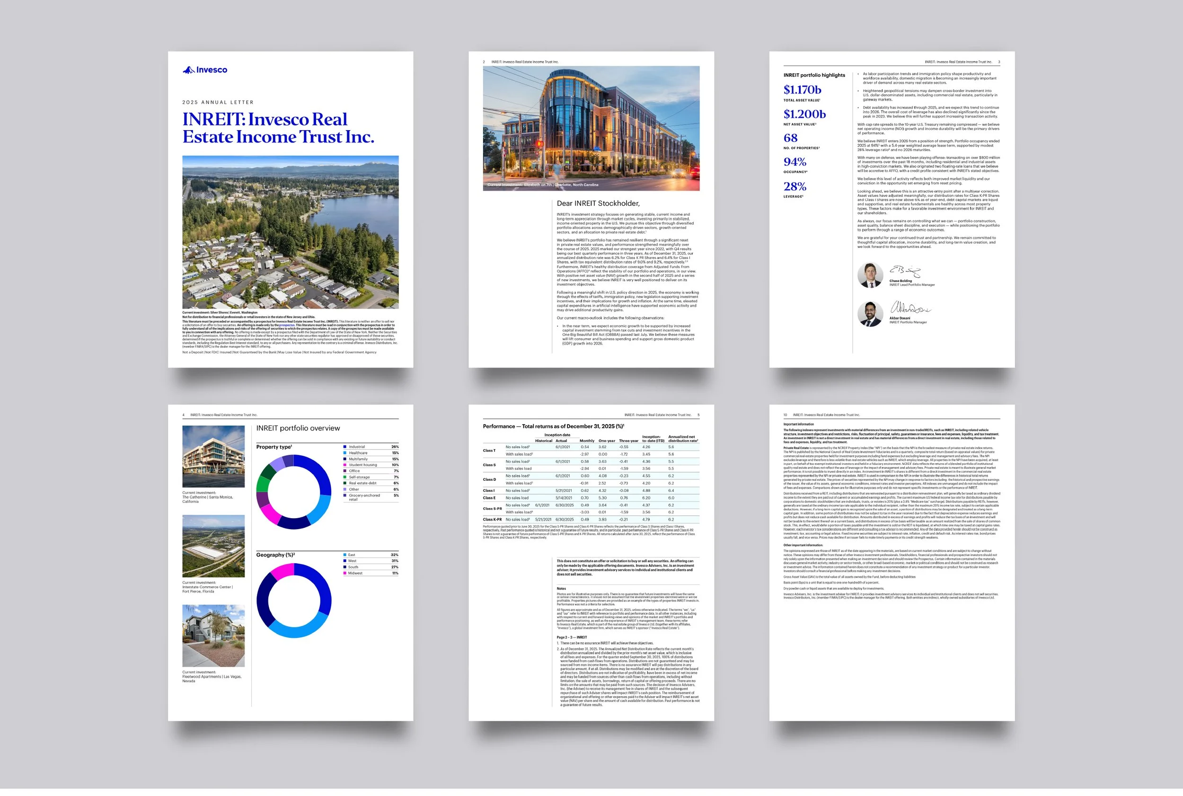1183x796 pixels.
Task: Click the Student housing magenta legend square
Action: click(345, 465)
